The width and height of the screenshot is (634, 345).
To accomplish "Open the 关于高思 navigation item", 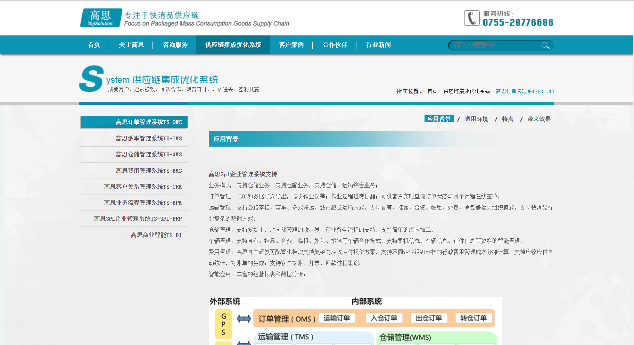I will [131, 45].
